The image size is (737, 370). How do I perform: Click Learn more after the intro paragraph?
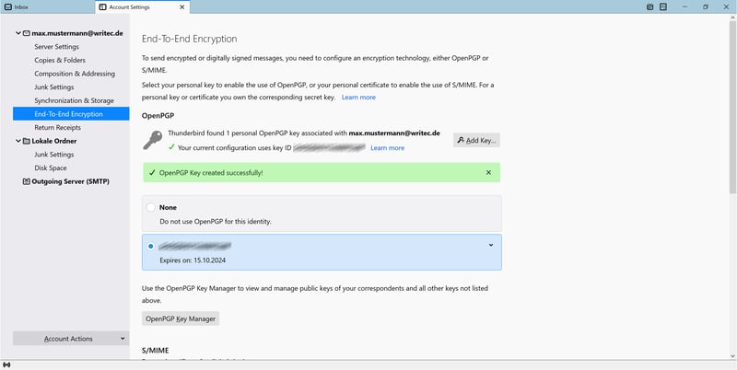358,98
